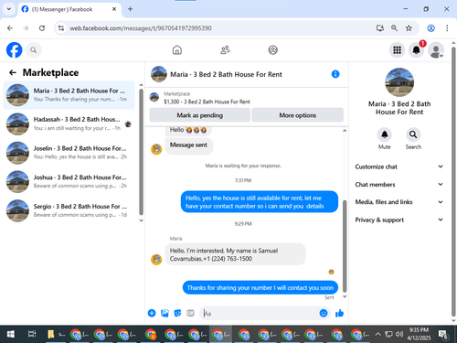
Task: Open the tab search dropdown in Chrome
Action: (x=9, y=9)
